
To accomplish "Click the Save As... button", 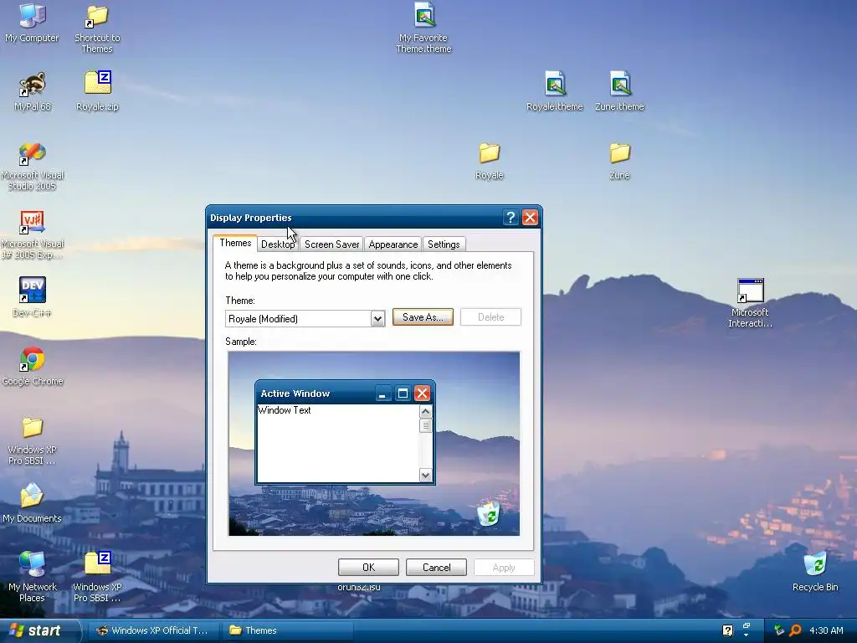I will [423, 317].
